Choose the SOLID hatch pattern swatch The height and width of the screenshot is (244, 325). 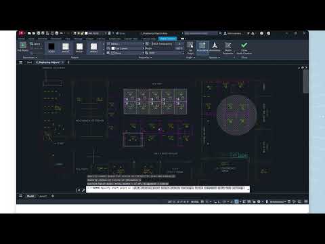tap(51, 48)
